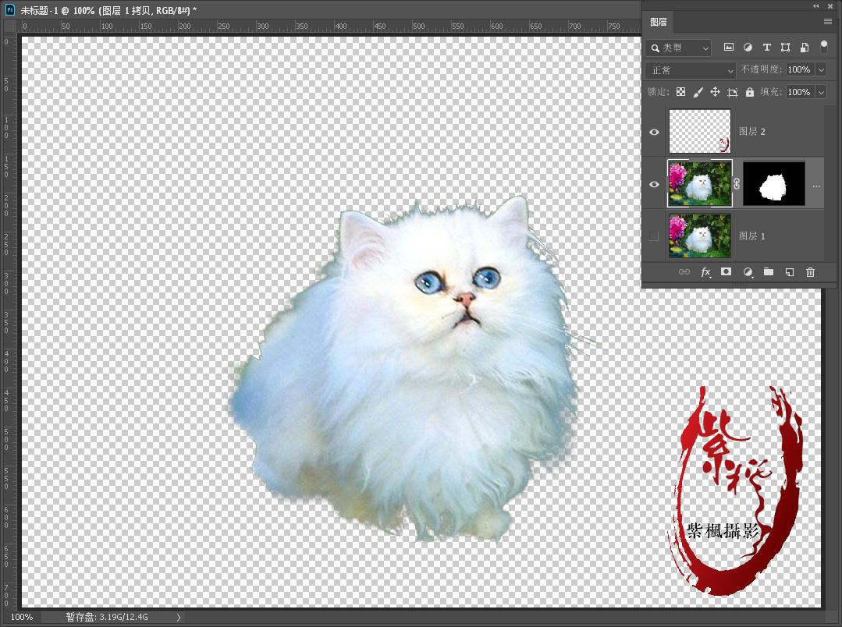Click the create new layer icon
This screenshot has height=627, width=842.
789,272
